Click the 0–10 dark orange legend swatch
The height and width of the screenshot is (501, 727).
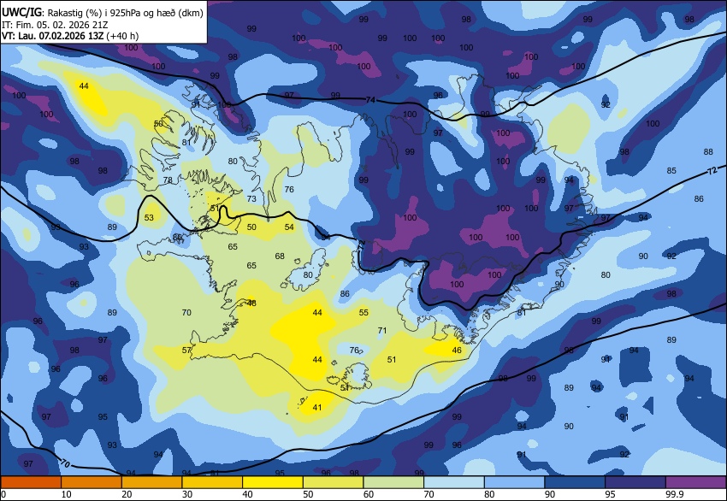(x=31, y=482)
